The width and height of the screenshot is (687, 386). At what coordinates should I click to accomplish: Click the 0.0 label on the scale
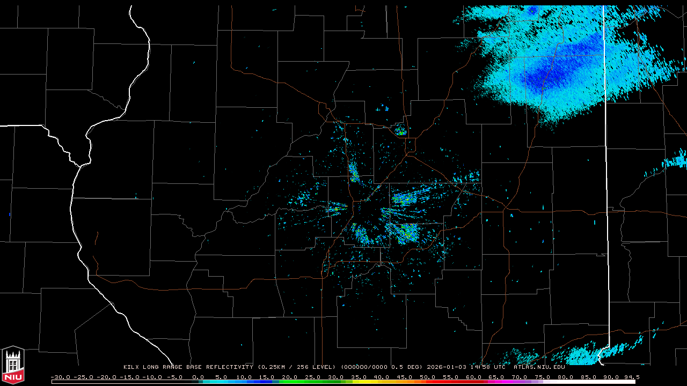coord(198,377)
